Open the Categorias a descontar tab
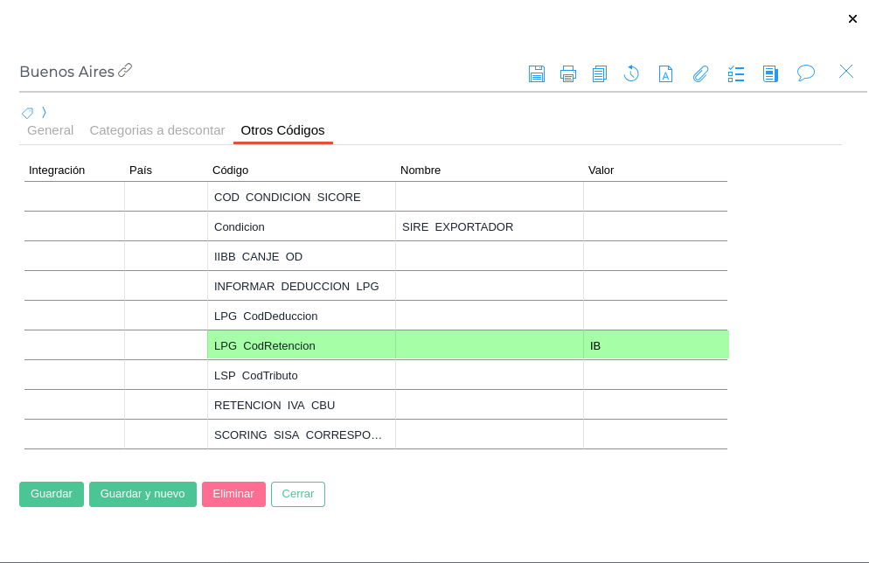Screen dimensions: 869x563 coord(157,130)
